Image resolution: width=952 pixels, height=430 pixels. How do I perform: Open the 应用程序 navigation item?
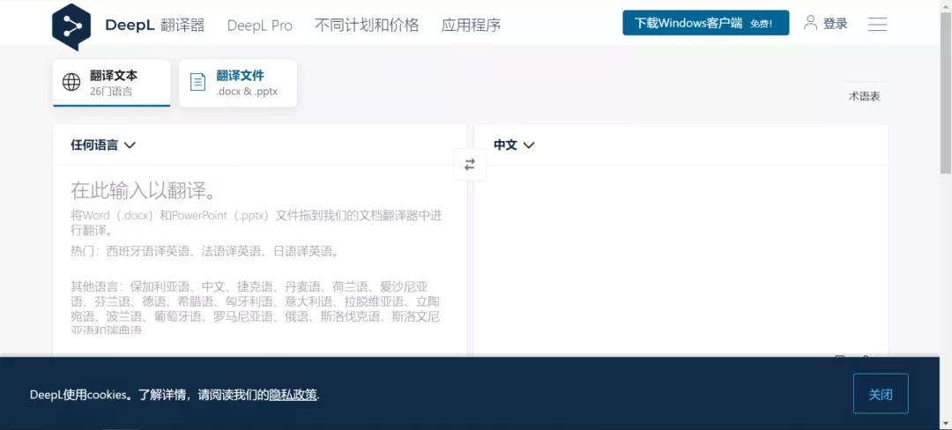click(471, 25)
